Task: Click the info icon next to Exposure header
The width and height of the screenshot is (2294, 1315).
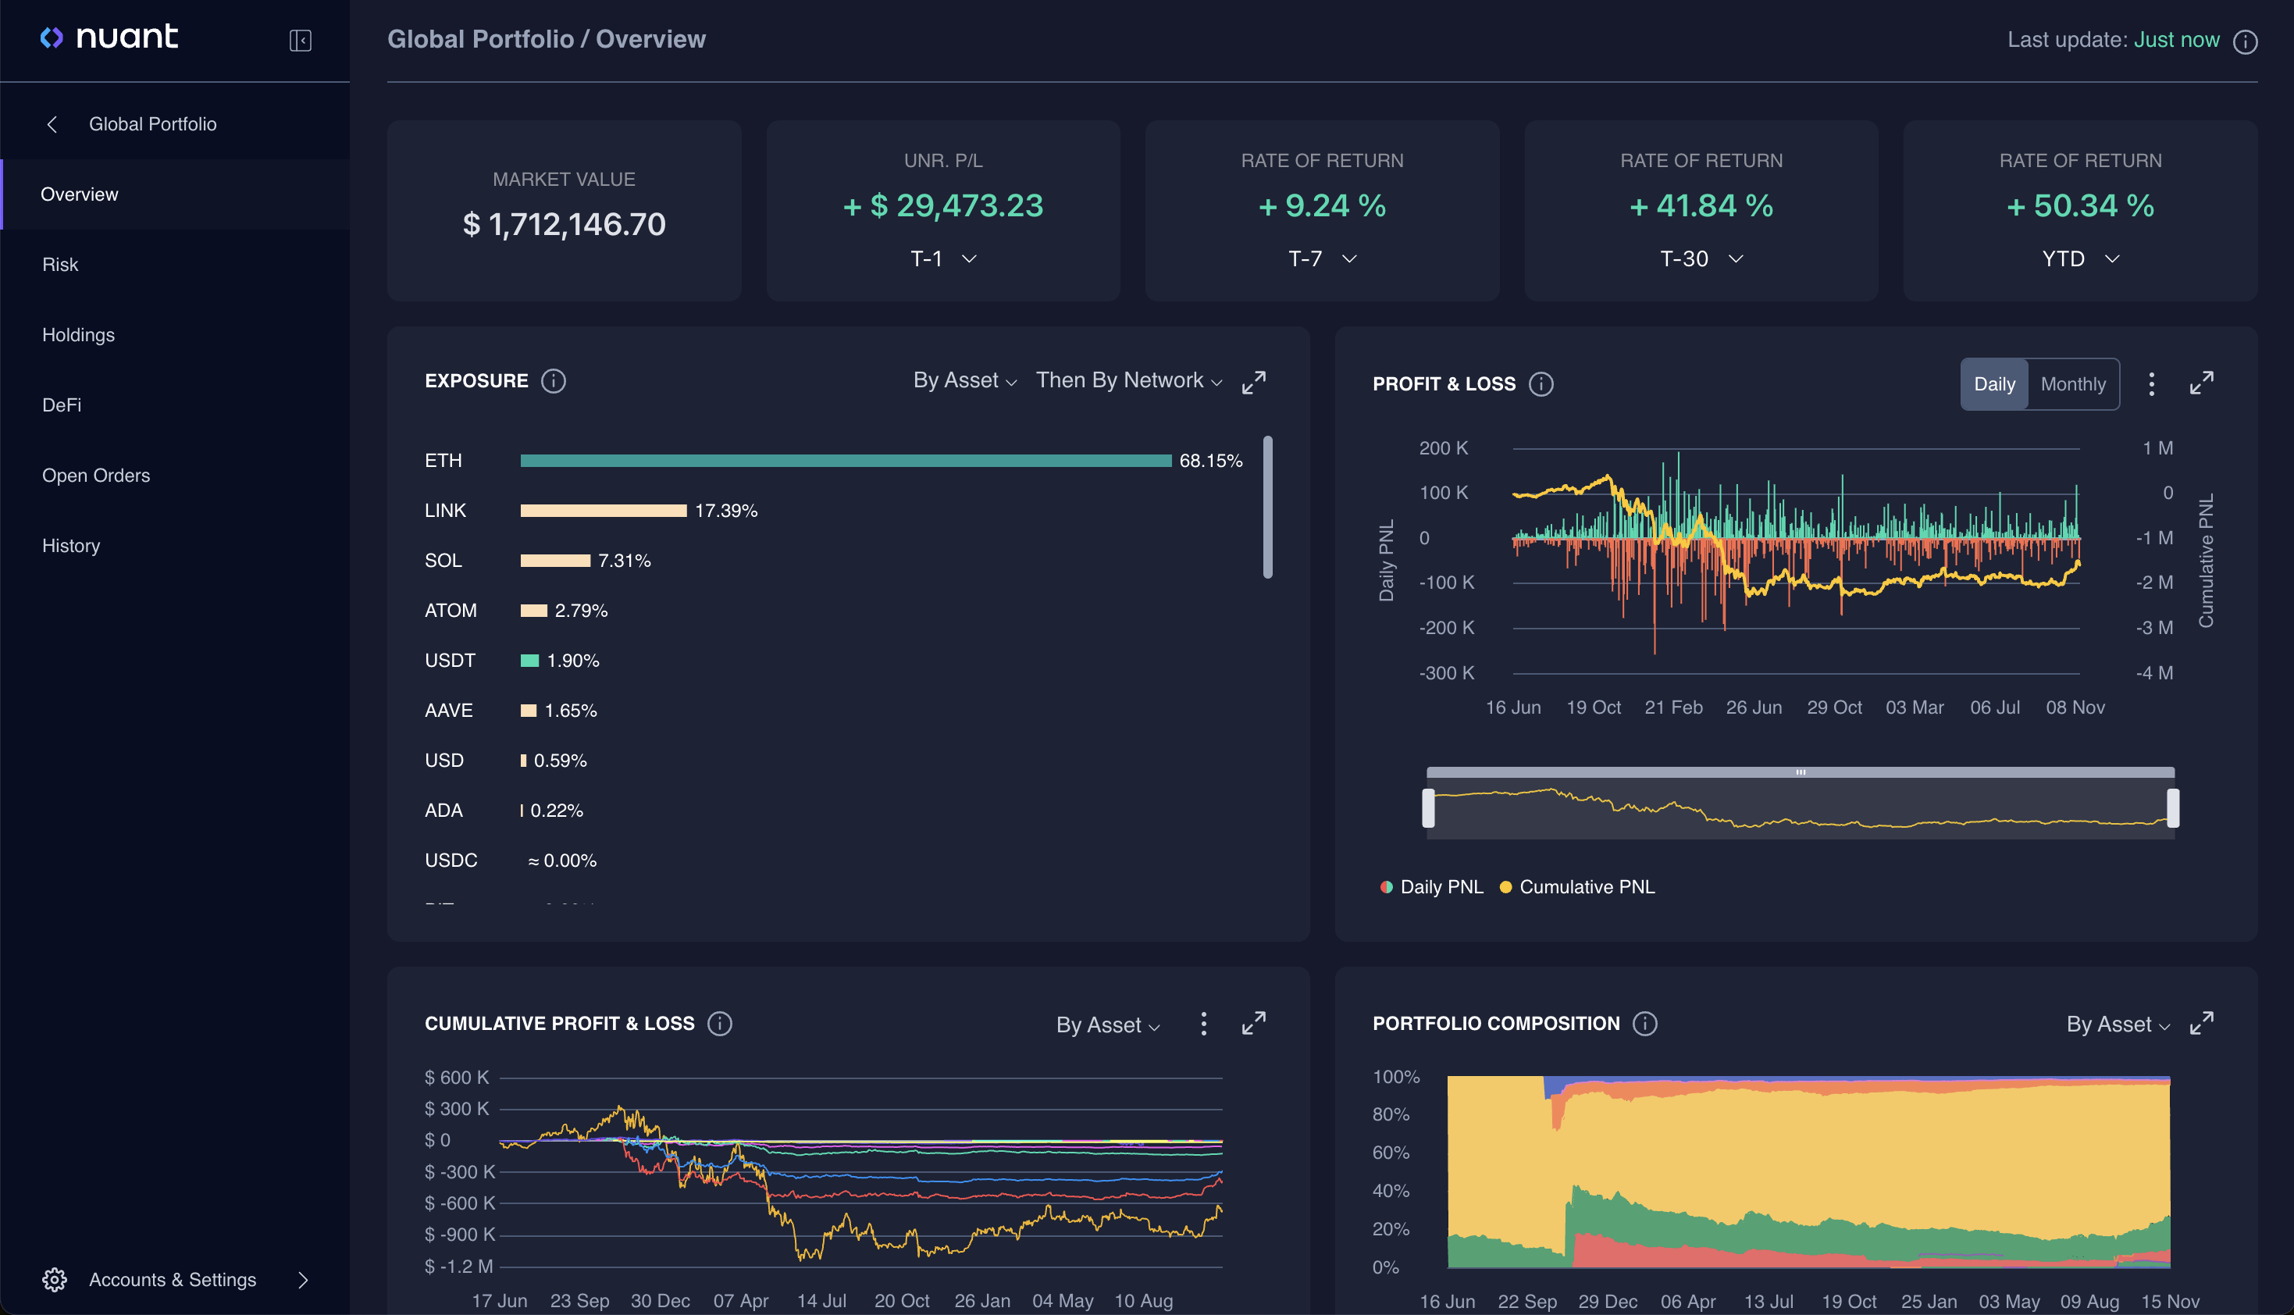Action: (x=553, y=381)
